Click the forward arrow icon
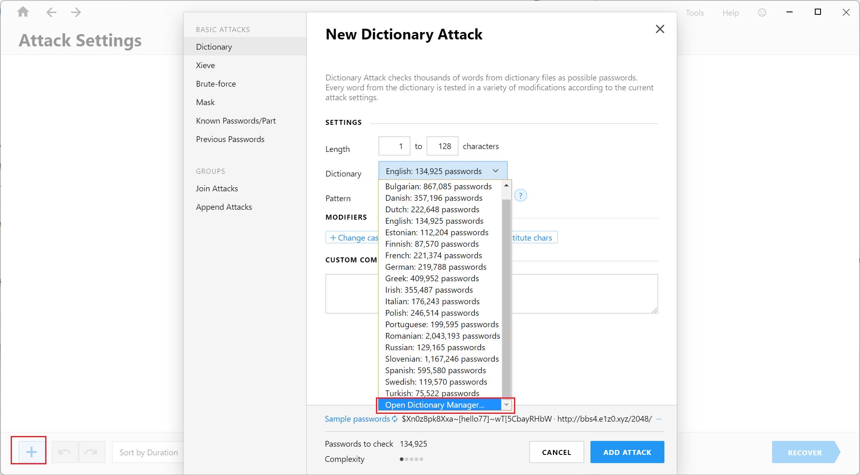860x475 pixels. click(76, 12)
